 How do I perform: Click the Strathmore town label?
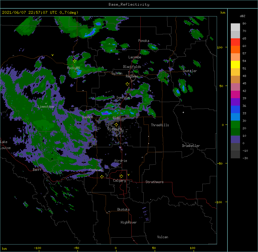pyautogui.click(x=154, y=182)
